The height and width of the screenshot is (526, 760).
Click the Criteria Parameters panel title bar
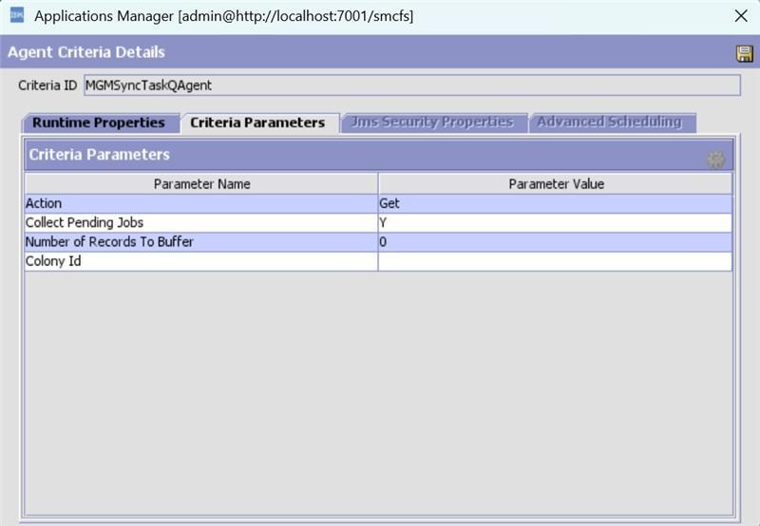pos(361,155)
